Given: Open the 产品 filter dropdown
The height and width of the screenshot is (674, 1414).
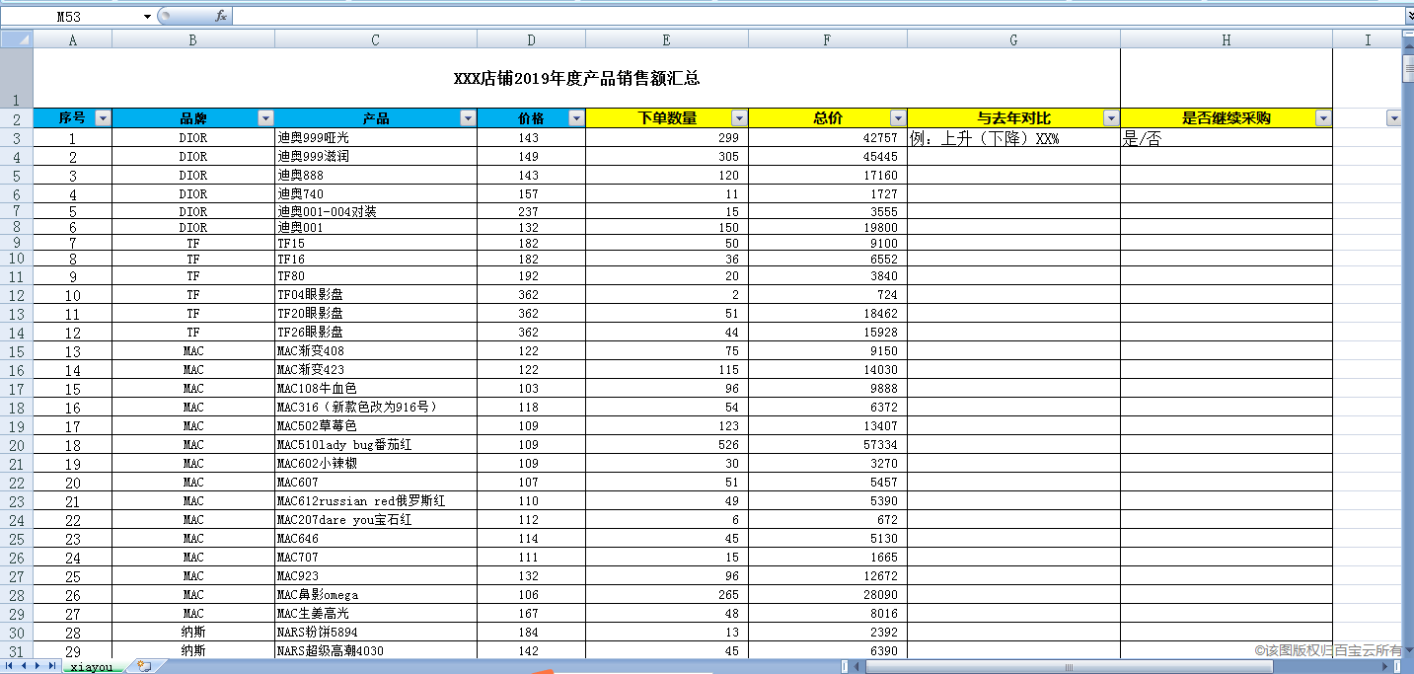Looking at the screenshot, I should [467, 118].
